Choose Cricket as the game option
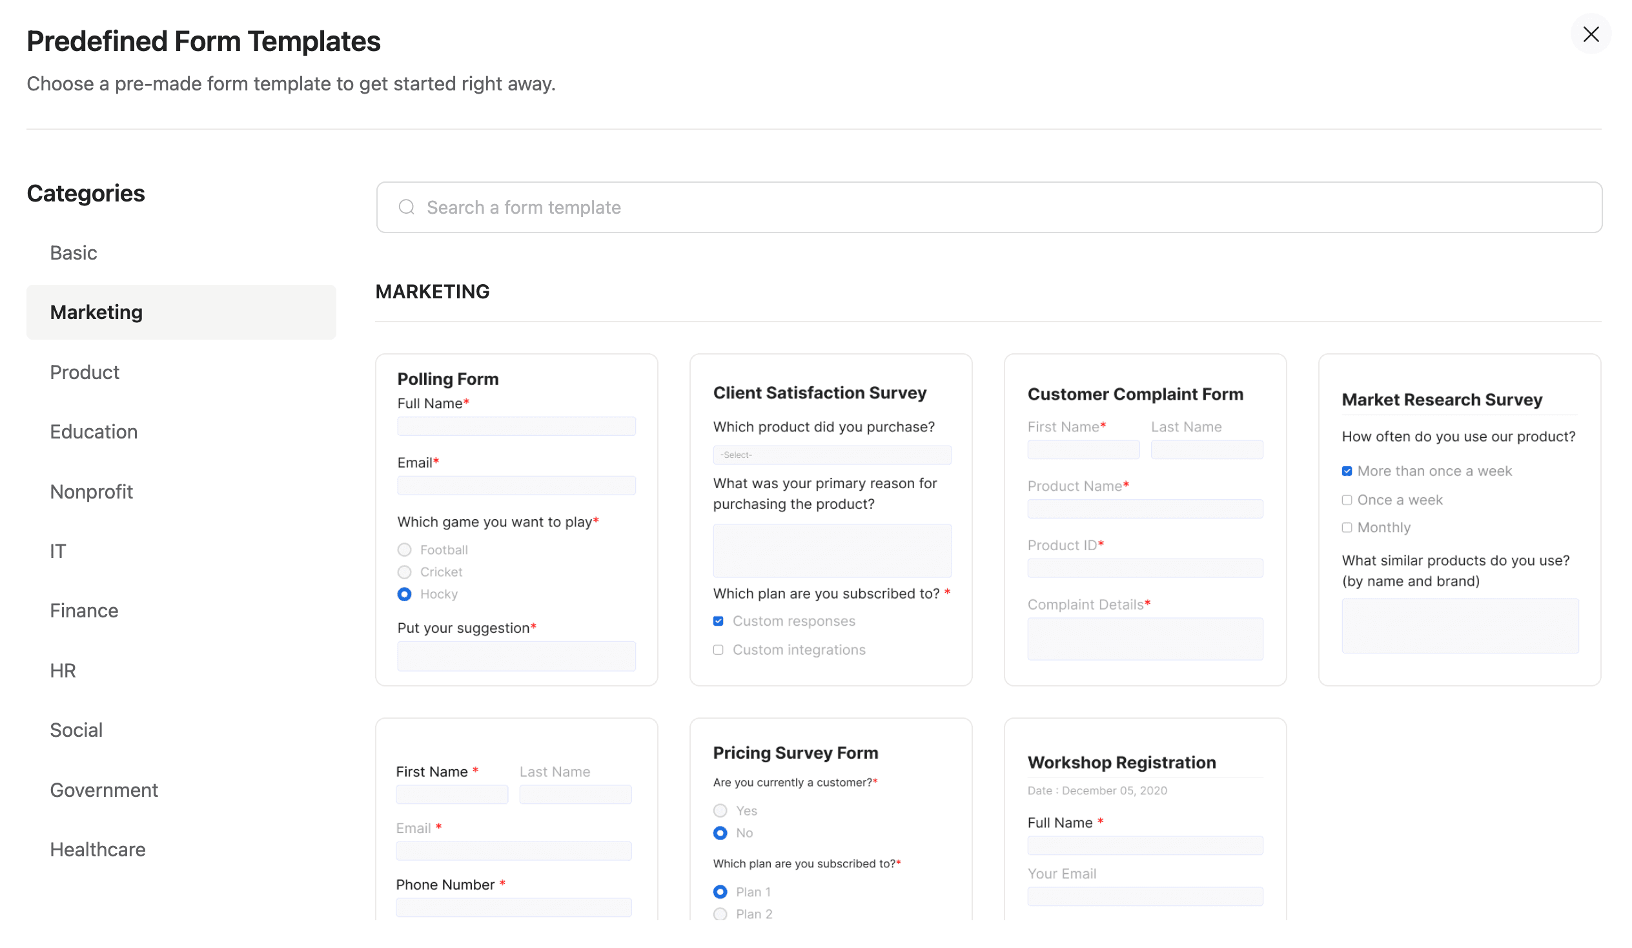 coord(404,572)
